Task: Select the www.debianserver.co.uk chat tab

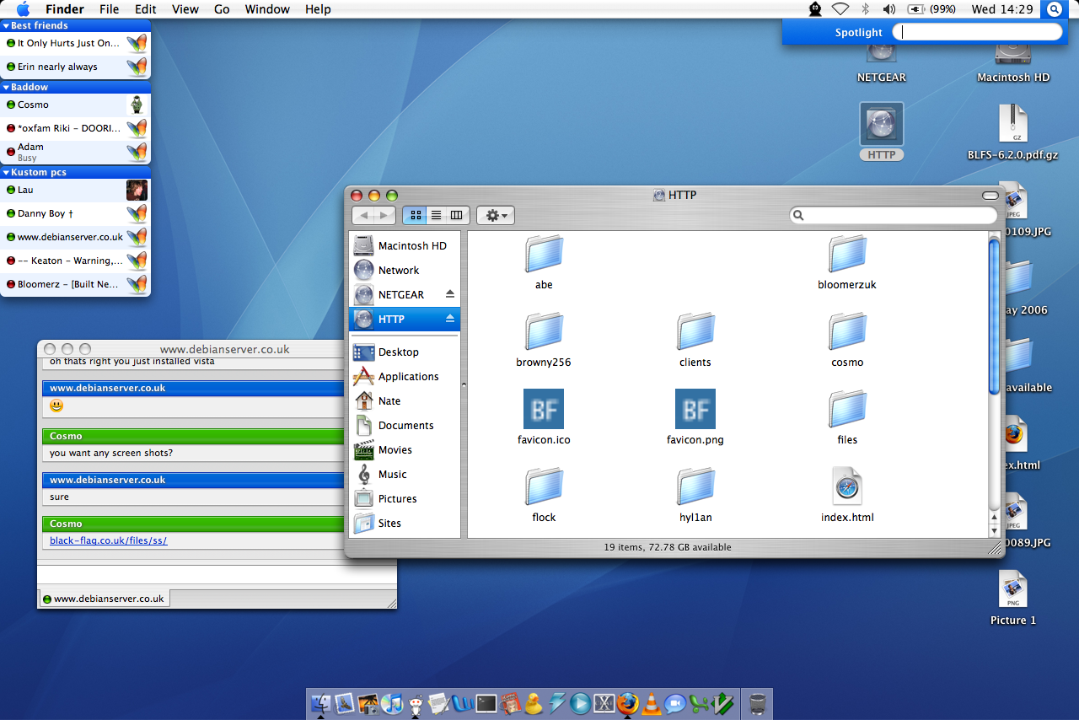Action: (x=104, y=599)
